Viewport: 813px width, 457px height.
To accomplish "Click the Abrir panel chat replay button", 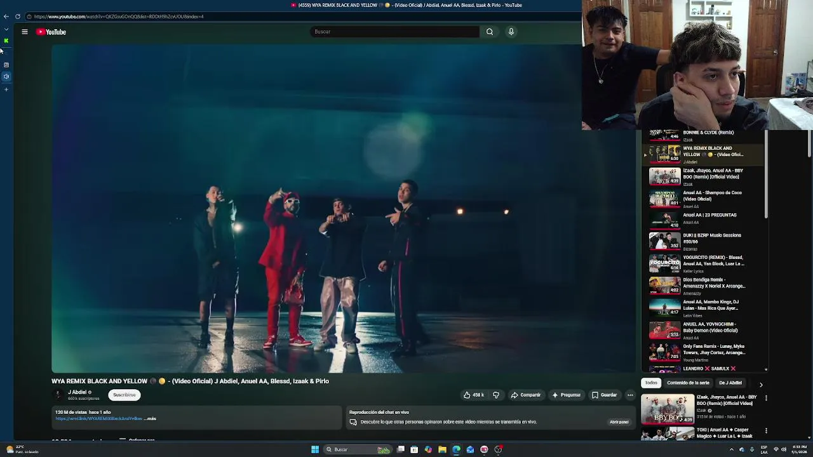I will tap(619, 422).
